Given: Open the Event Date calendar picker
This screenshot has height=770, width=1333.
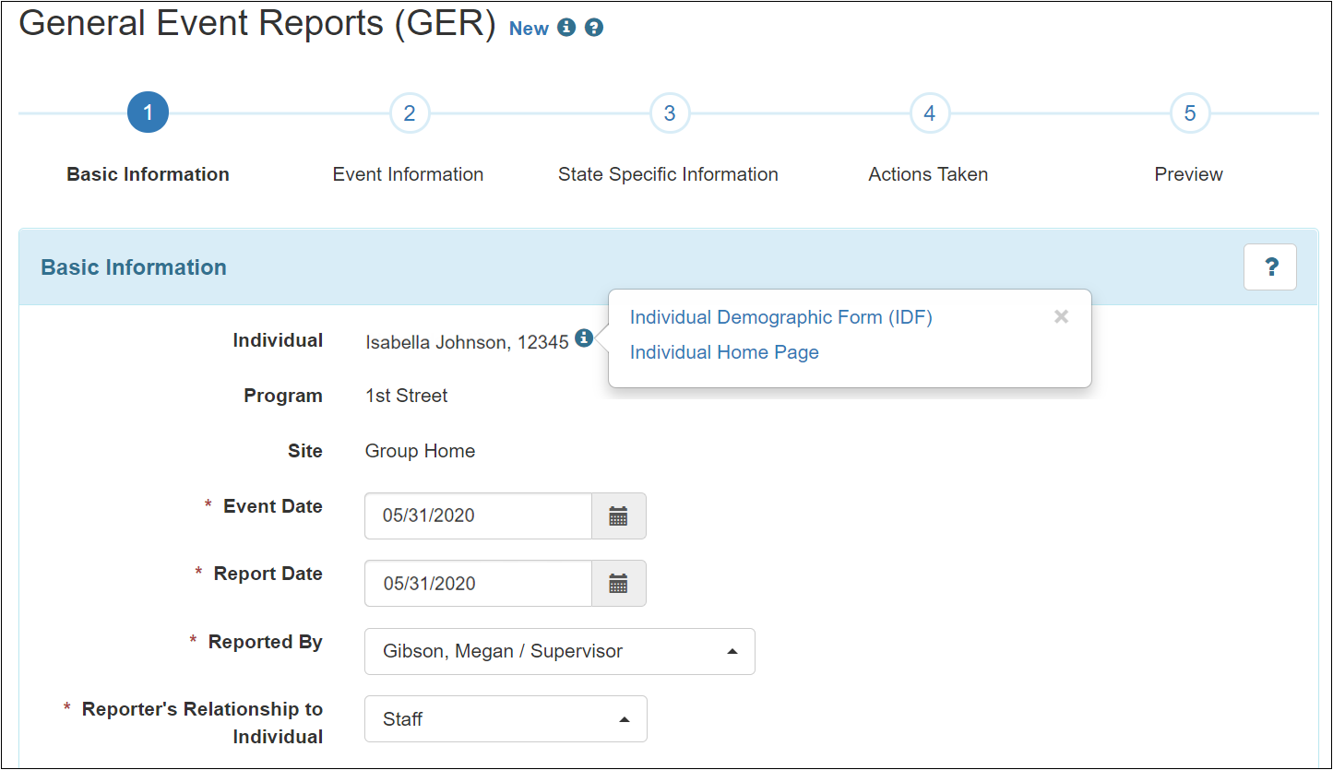Looking at the screenshot, I should pyautogui.click(x=618, y=516).
